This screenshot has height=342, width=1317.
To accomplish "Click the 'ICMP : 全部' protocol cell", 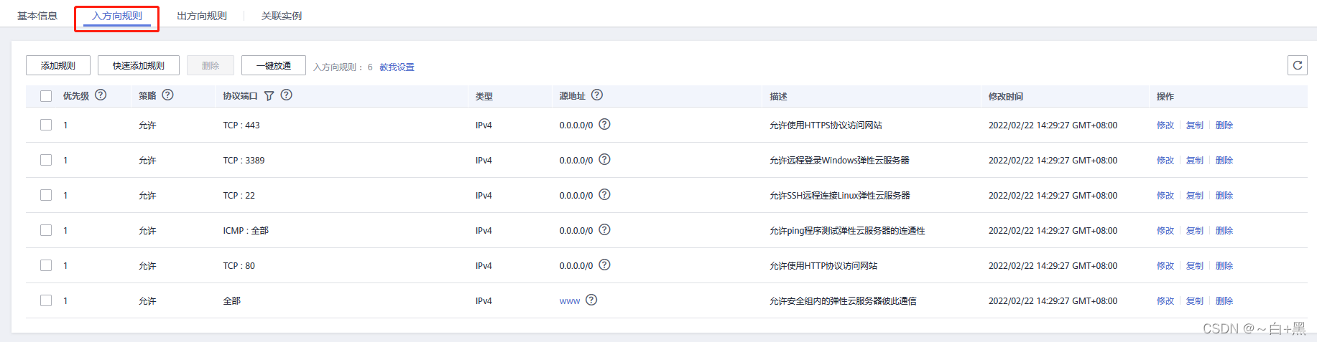I will click(246, 230).
